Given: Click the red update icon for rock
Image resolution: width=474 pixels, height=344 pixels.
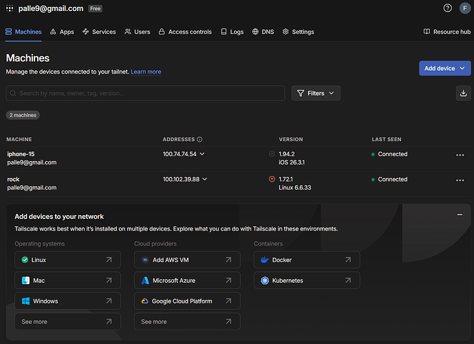Looking at the screenshot, I should [272, 180].
